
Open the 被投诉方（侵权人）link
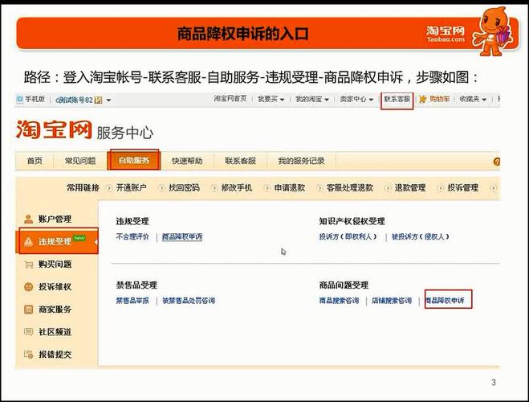pyautogui.click(x=420, y=237)
